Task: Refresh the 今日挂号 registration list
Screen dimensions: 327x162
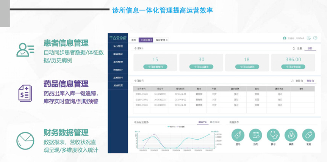Action: (x=292, y=81)
